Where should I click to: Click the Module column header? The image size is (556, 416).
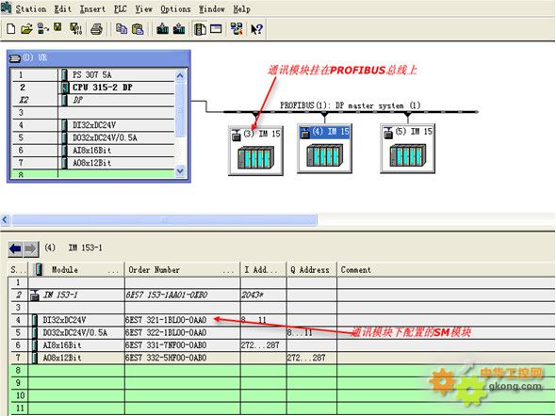76,270
